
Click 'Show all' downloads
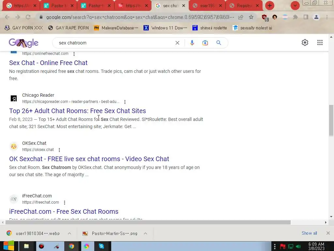pyautogui.click(x=309, y=233)
